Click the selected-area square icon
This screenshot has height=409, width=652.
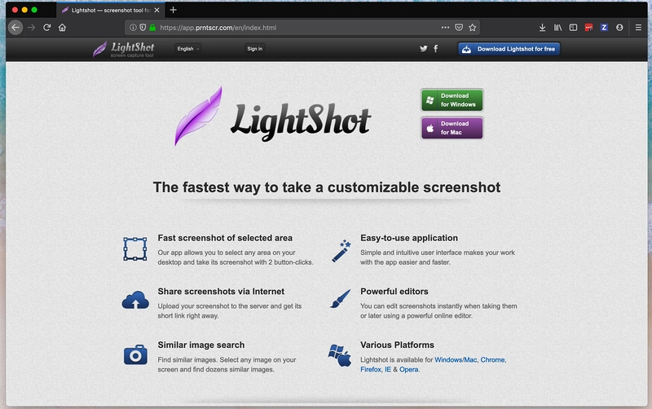[x=134, y=249]
